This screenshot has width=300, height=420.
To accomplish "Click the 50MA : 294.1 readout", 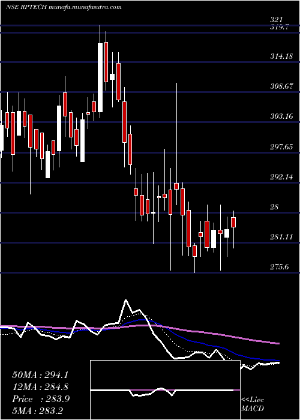I will tap(40, 375).
